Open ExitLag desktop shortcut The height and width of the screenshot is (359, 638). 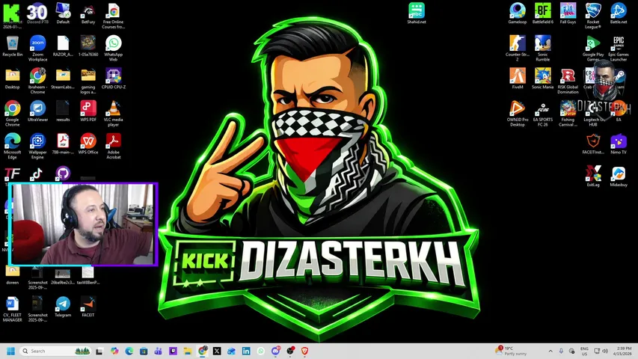593,177
